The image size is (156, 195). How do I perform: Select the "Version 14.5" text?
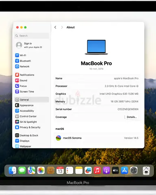[x=131, y=138]
